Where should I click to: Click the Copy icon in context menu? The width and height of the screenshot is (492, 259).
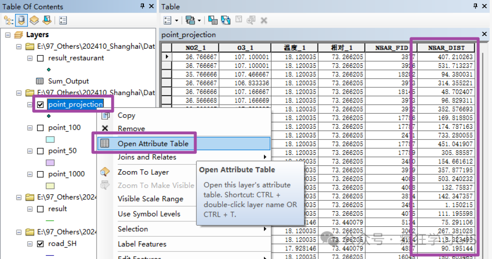(x=105, y=116)
